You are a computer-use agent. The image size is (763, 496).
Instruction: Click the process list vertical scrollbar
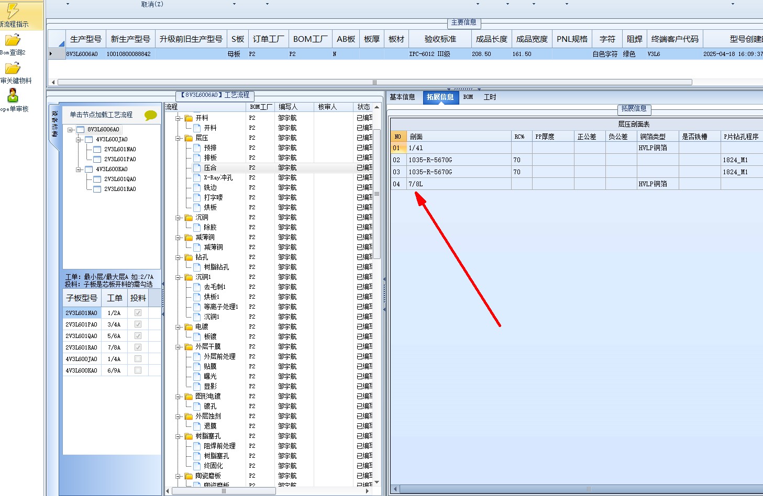click(377, 194)
